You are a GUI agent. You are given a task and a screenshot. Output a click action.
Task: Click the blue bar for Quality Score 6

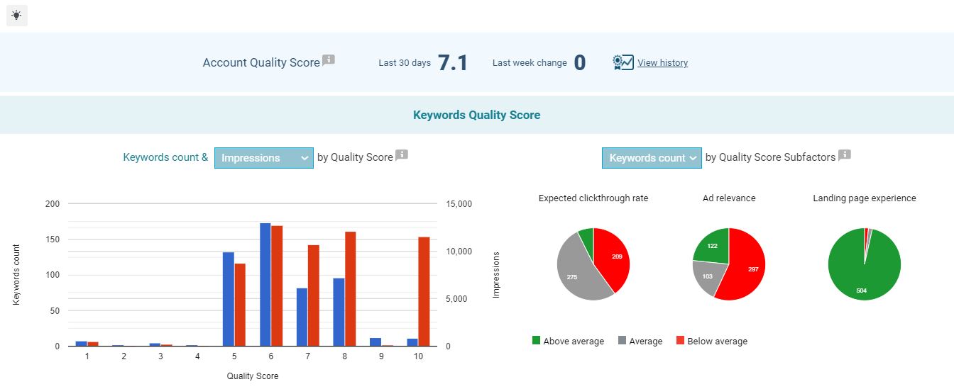[x=265, y=284]
